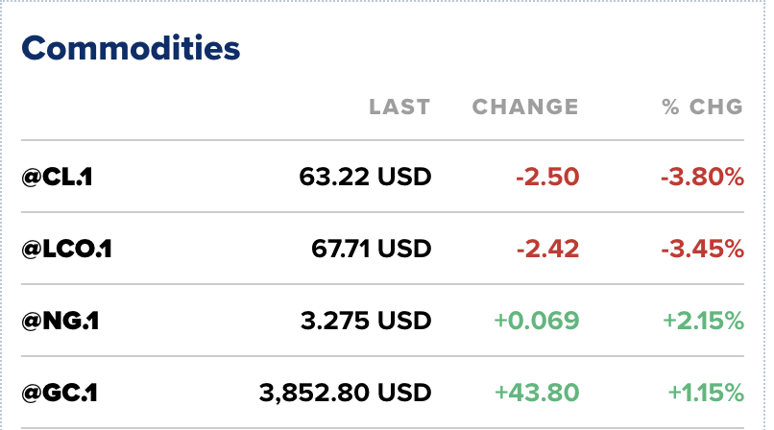
Task: Click the +0.069 change value
Action: 536,321
